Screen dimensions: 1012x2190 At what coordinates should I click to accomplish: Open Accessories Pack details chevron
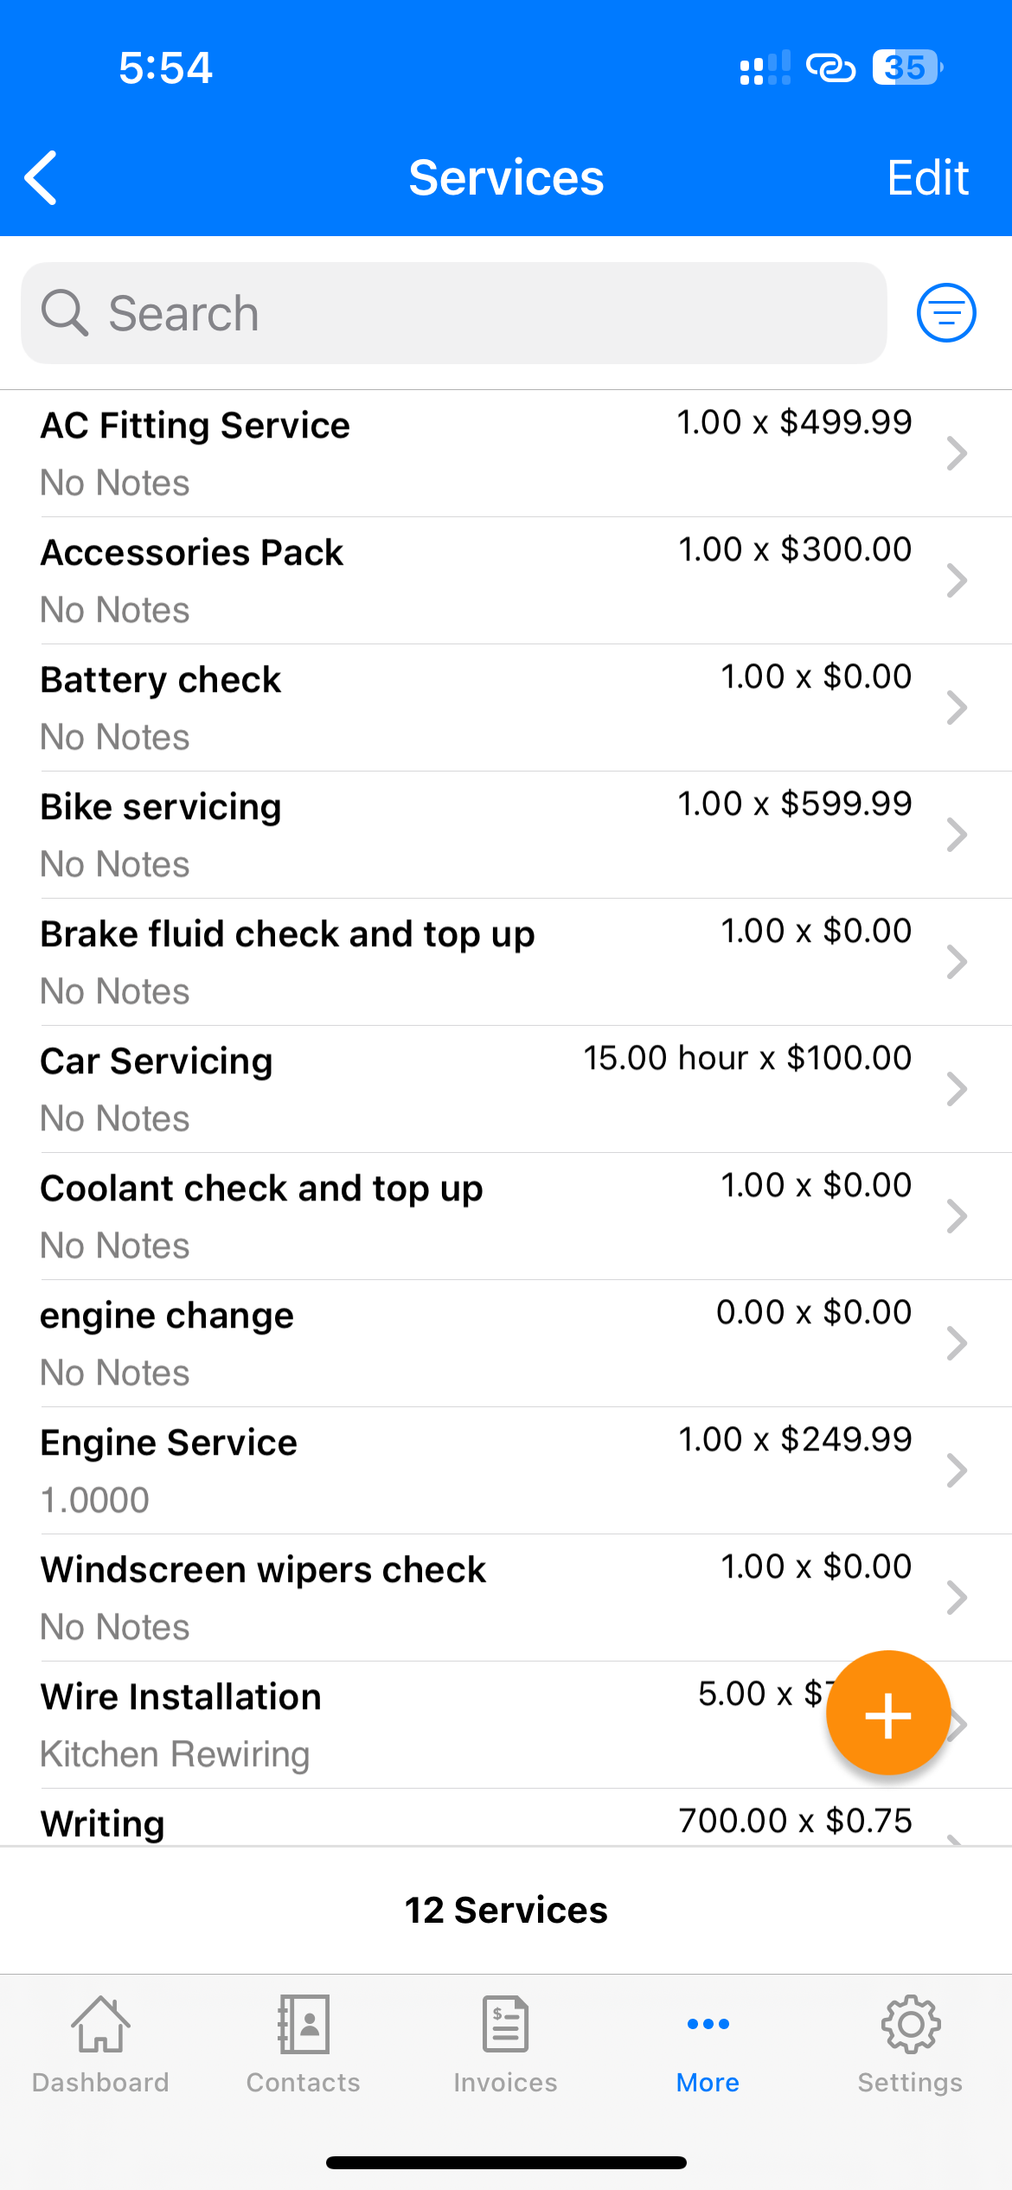[956, 580]
